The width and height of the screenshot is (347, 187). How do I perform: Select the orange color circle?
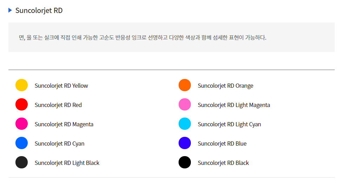(185, 85)
